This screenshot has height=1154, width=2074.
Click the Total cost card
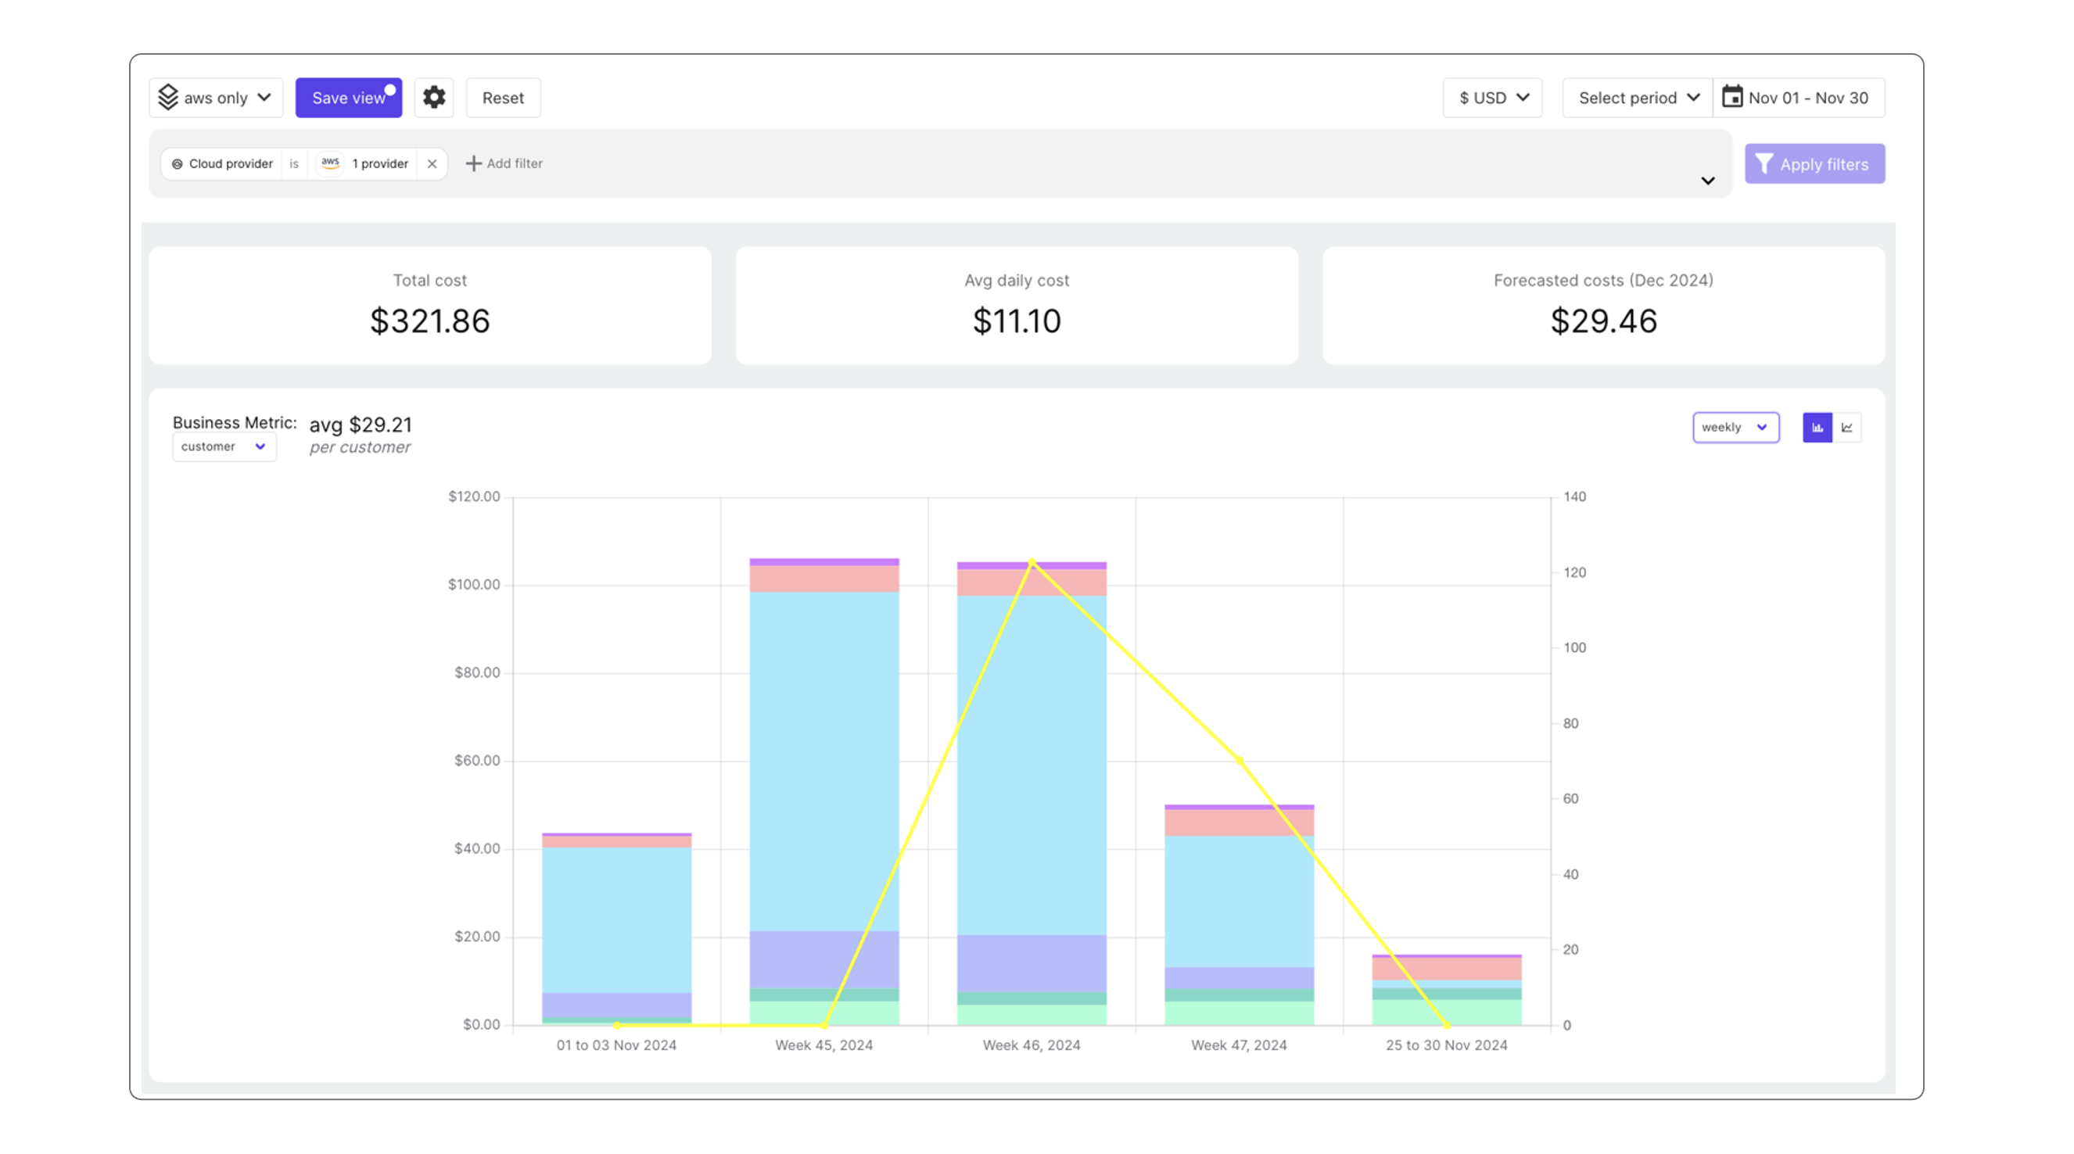(x=430, y=305)
